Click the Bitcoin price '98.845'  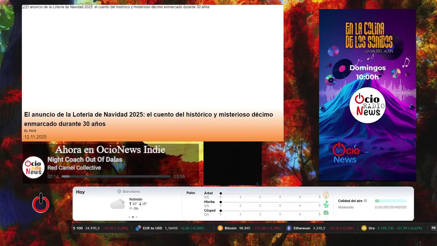click(x=244, y=228)
